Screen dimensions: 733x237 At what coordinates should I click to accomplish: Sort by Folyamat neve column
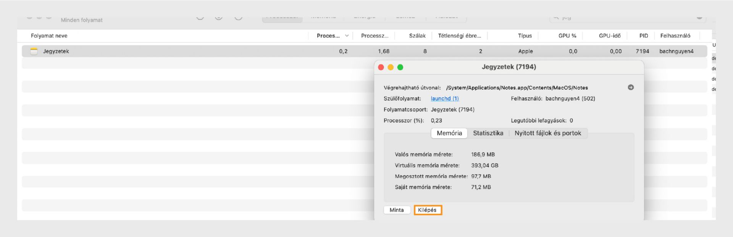pyautogui.click(x=49, y=36)
